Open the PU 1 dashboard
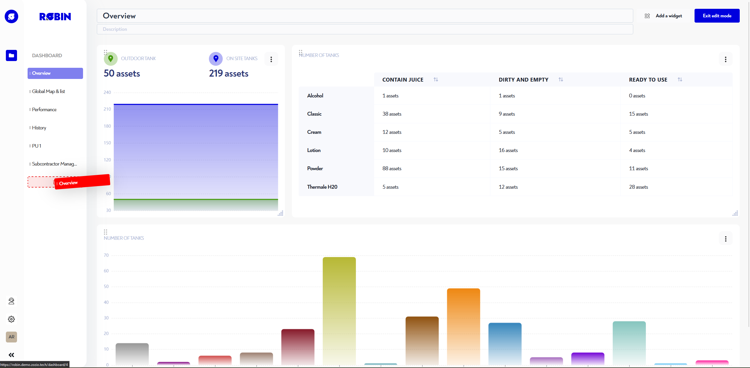Screen dimensions: 750x368 55,146
